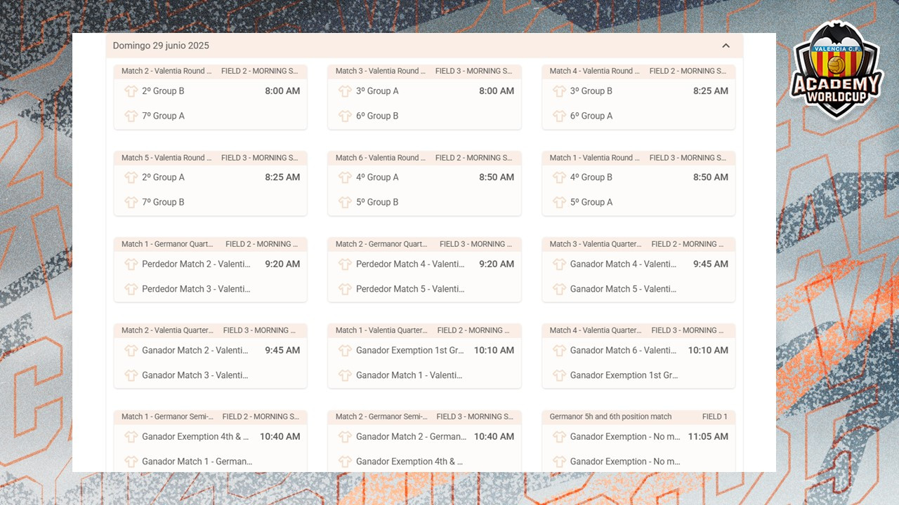Click jersey icon beside Perdedor Match 2
This screenshot has width=899, height=505.
(131, 264)
